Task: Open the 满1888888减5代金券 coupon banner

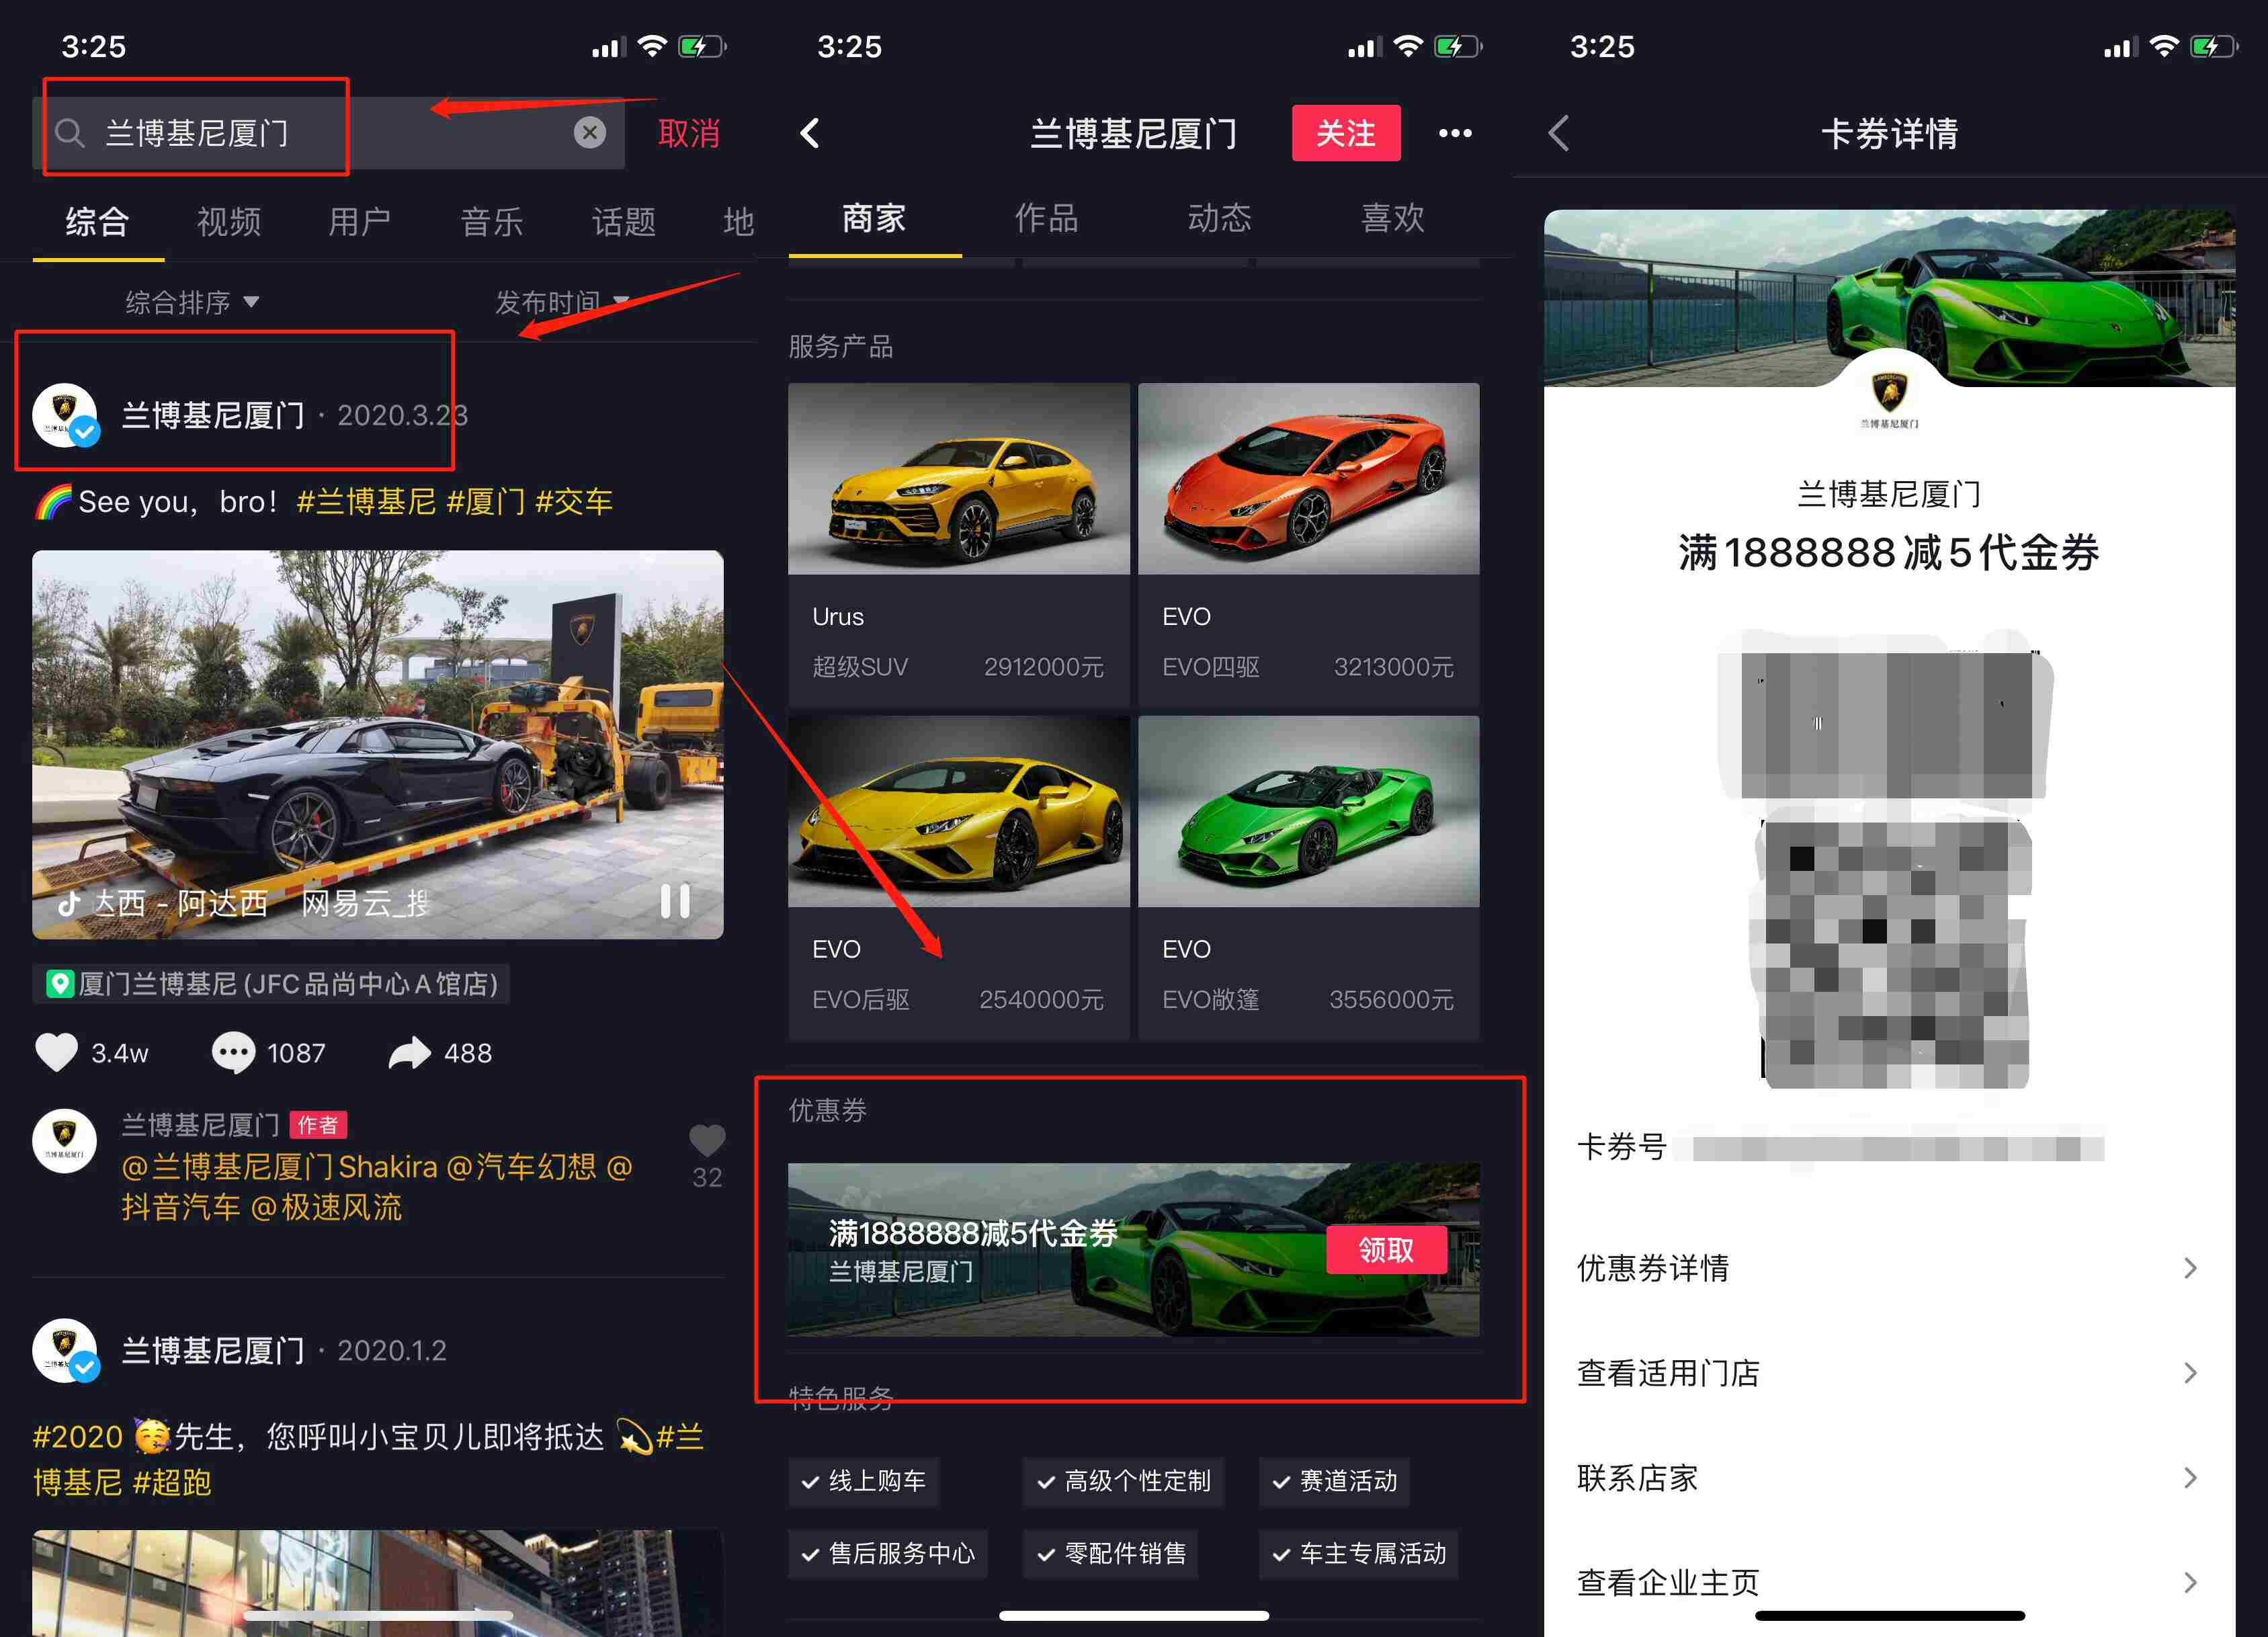Action: pyautogui.click(x=1134, y=1250)
